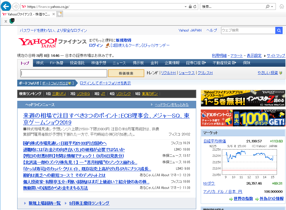The height and width of the screenshot is (210, 286).
Task: Open the 新規上場銘柄一覧 link
Action: pos(45,203)
